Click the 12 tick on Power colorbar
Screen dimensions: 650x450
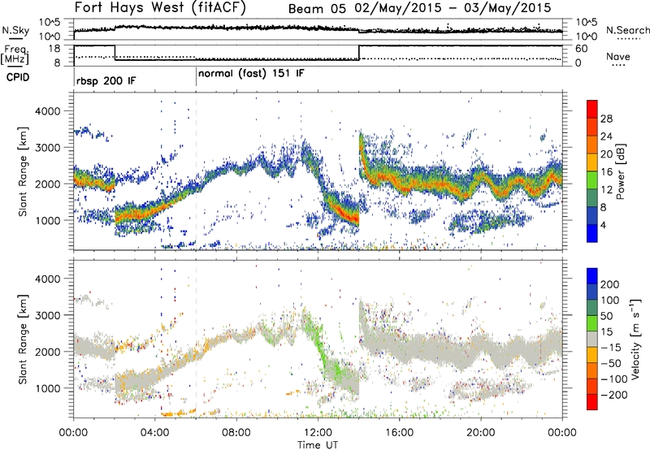pos(606,190)
